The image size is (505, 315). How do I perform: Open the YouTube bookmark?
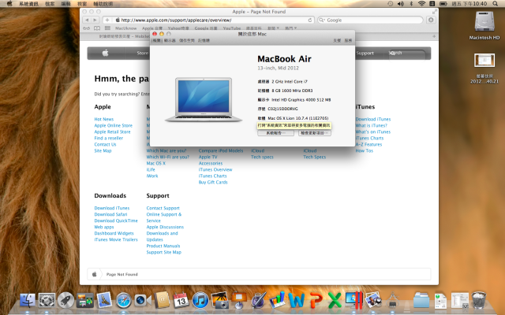232,28
